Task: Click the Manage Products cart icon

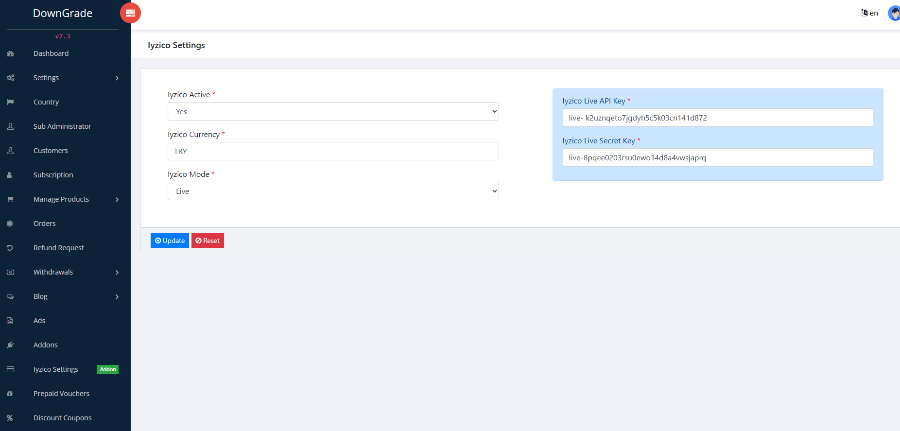Action: click(x=10, y=199)
